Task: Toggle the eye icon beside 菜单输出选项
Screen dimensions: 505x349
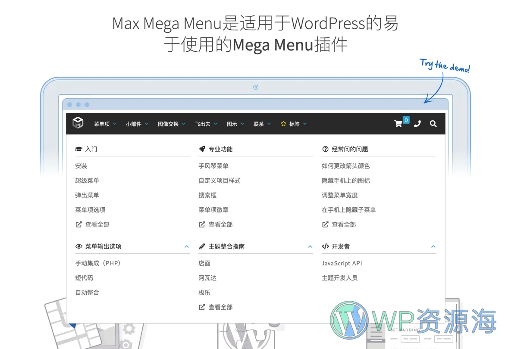Action: click(x=78, y=246)
